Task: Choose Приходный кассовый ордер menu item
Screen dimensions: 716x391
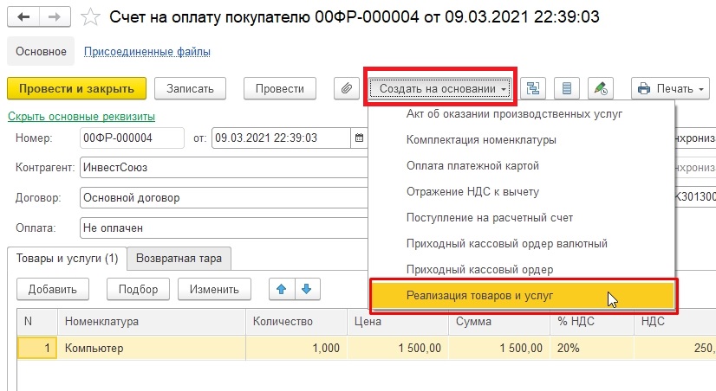Action: (x=521, y=270)
